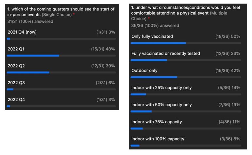
Task: Click the 2021 Q4 (now) poll option
Action: click(20, 32)
